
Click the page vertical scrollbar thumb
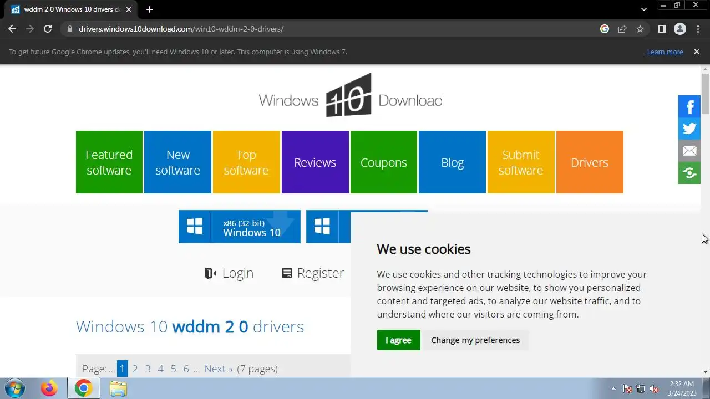point(705,93)
